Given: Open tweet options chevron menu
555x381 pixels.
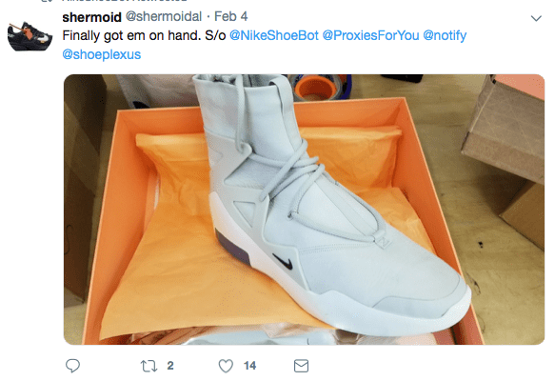Looking at the screenshot, I should coord(536,18).
